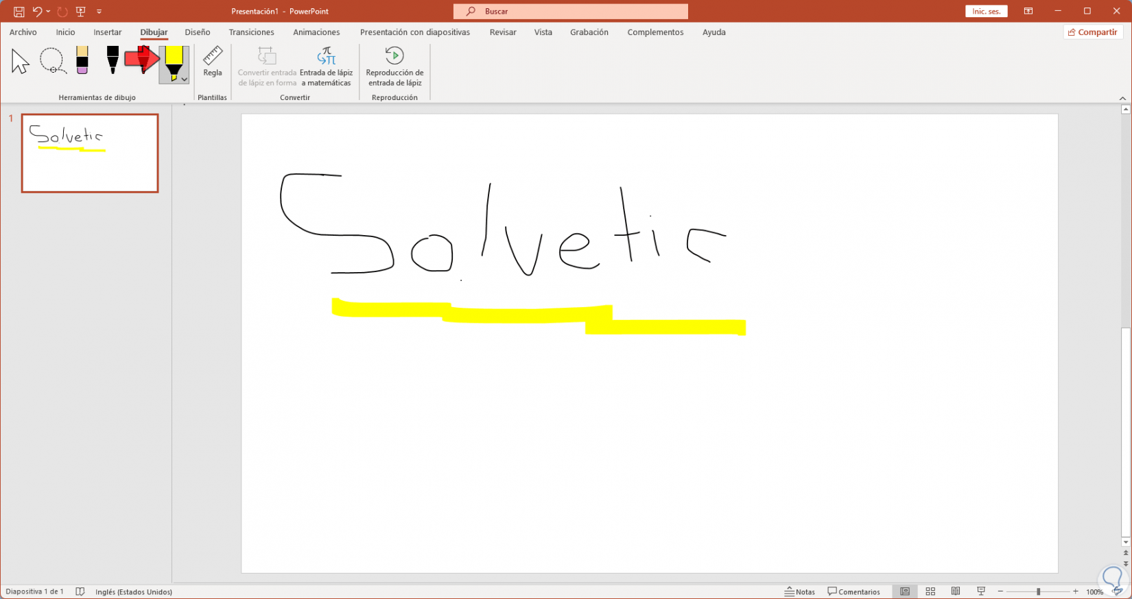
Task: Click the zoom slider handle
Action: 1038,591
